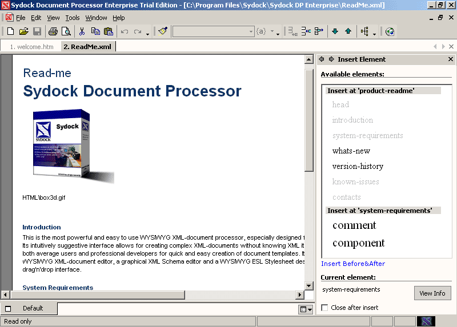The height and width of the screenshot is (327, 457).
Task: Click square icon beside Default
Action: [x=8, y=308]
